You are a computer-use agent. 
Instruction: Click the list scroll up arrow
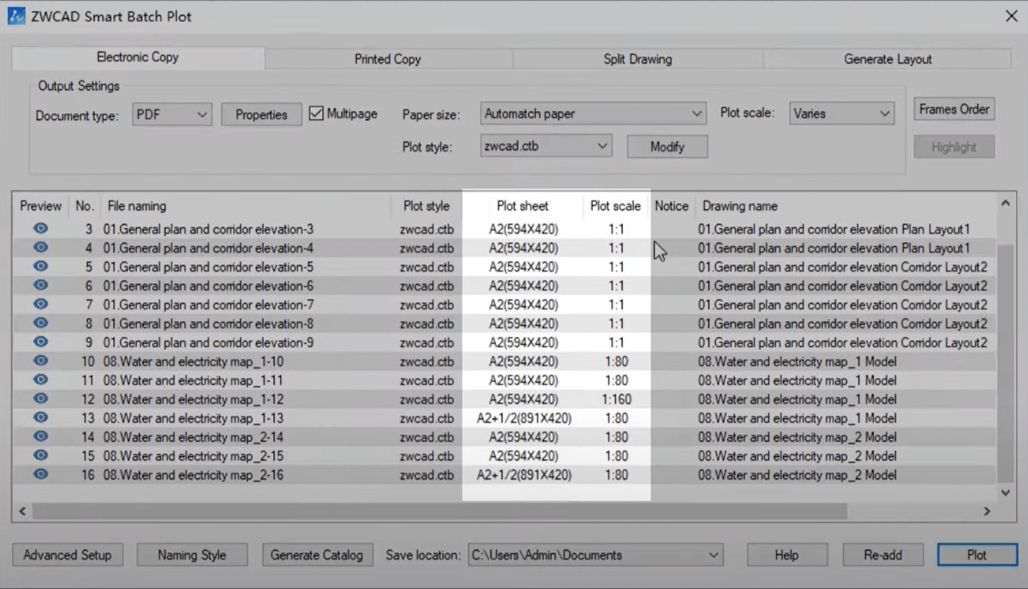point(1005,203)
